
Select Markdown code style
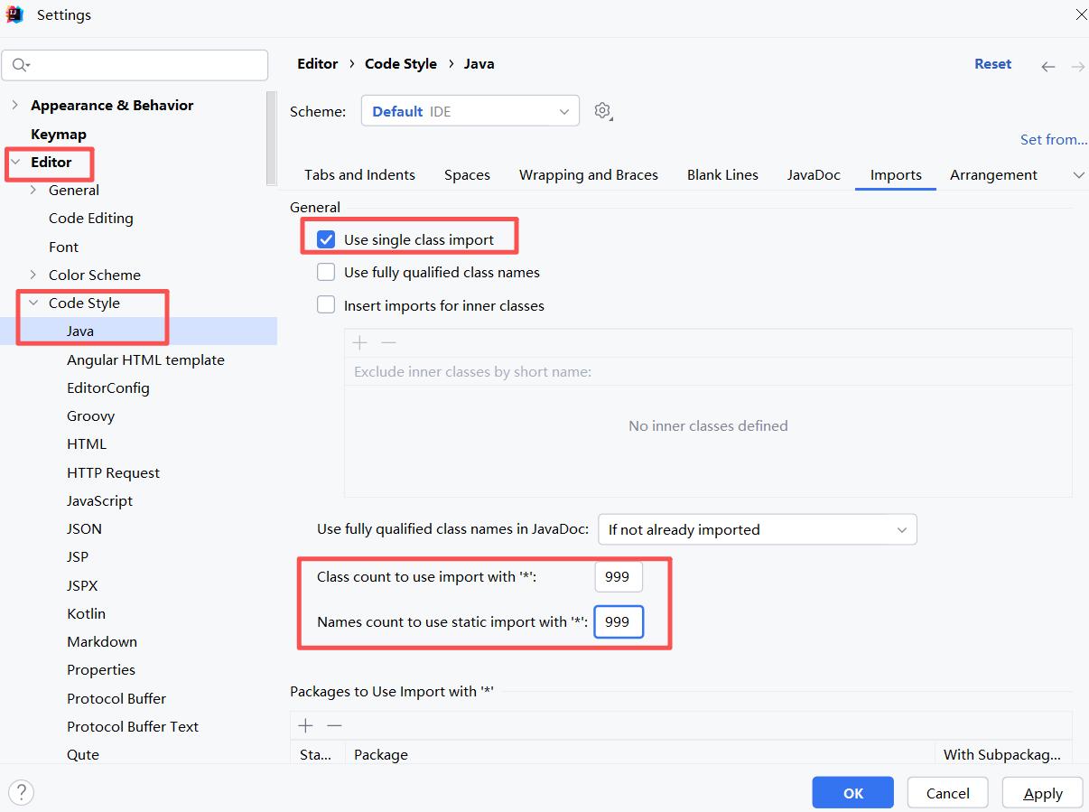102,641
